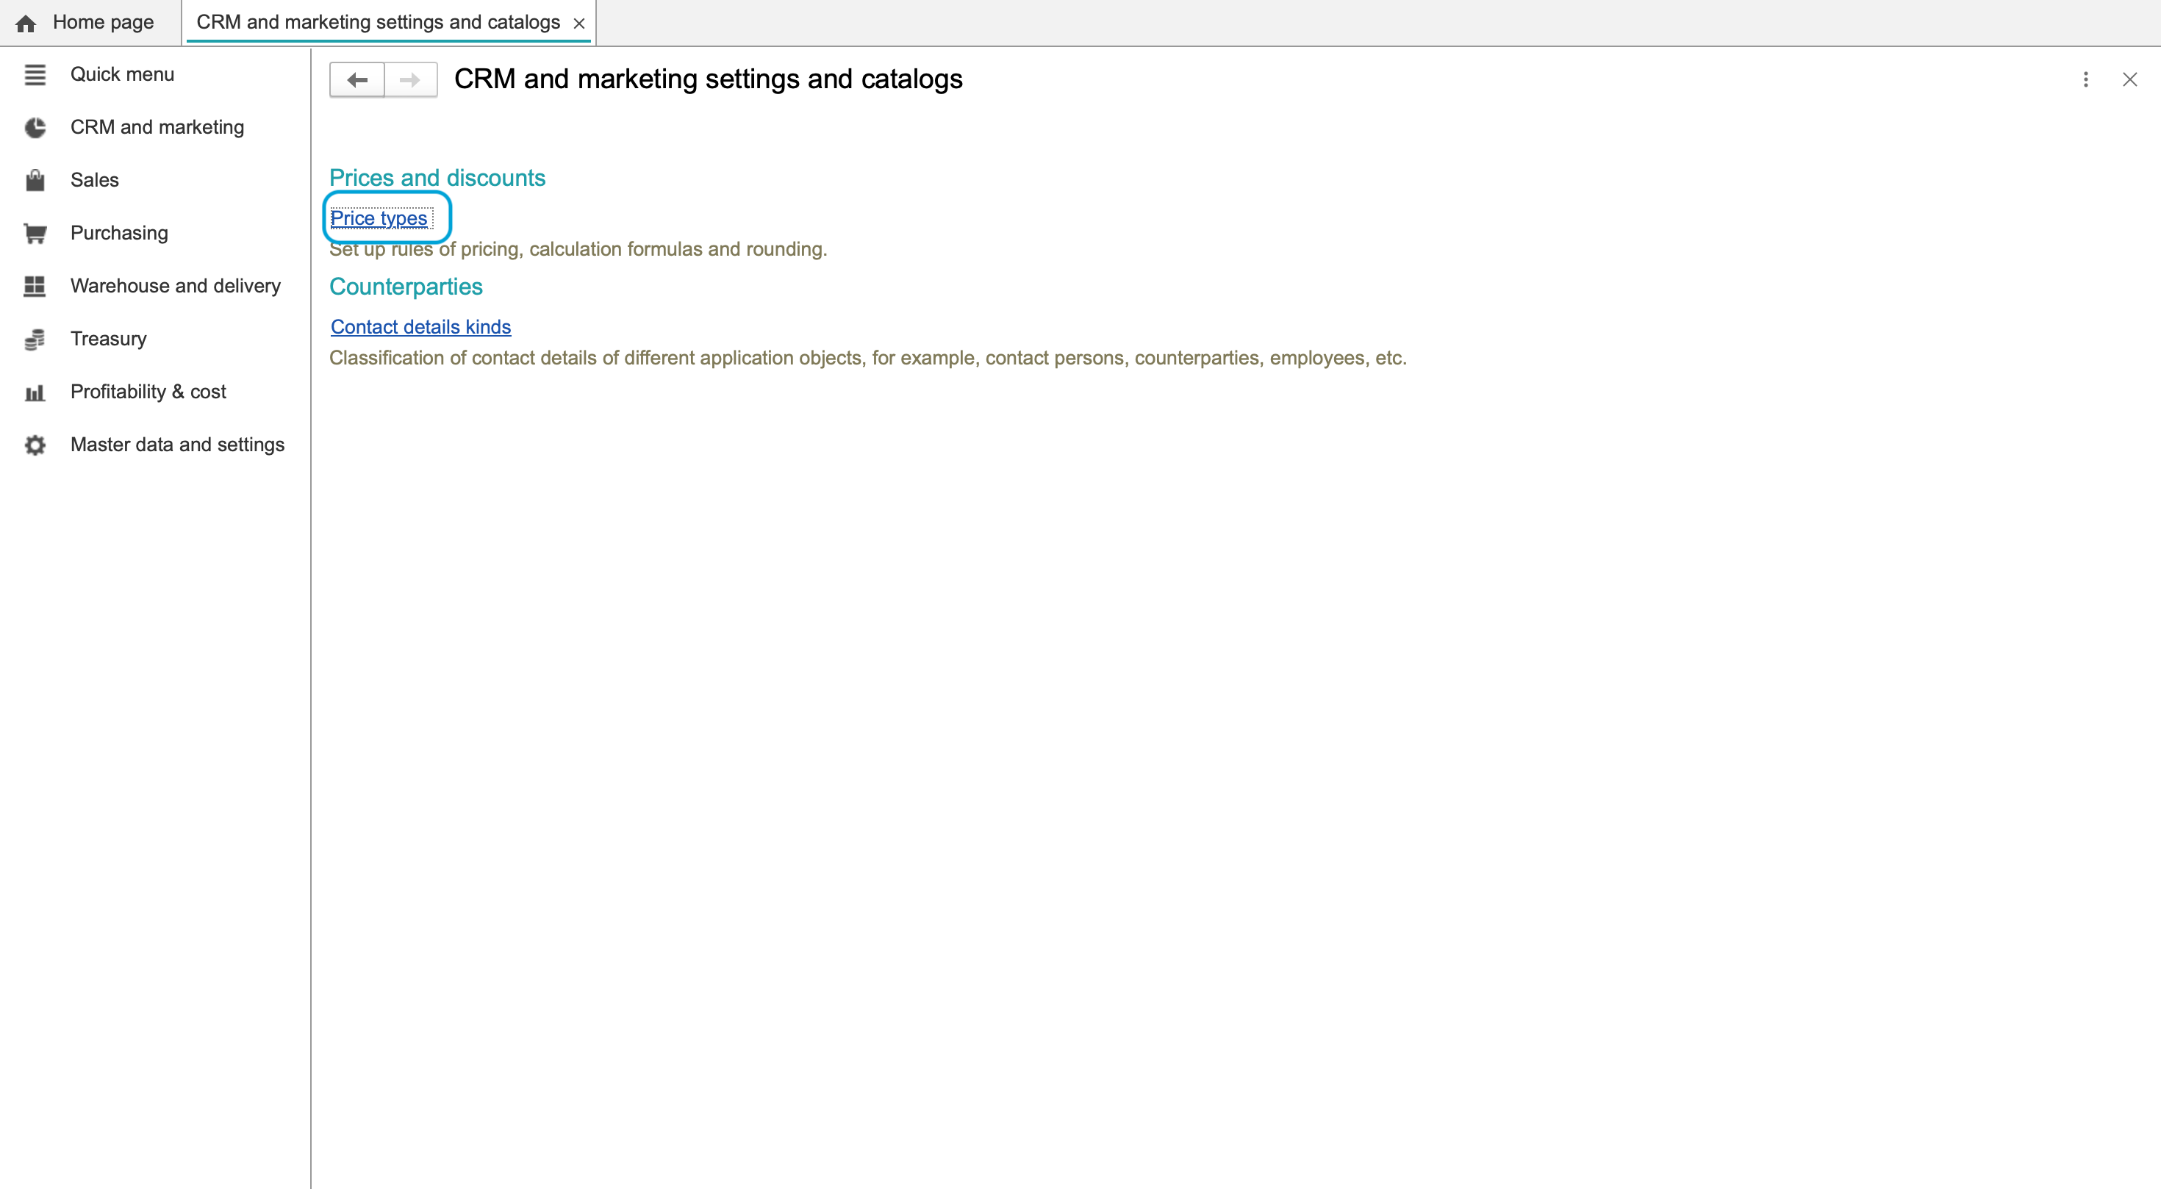2161x1189 pixels.
Task: Switch to the Home page tab
Action: click(90, 23)
